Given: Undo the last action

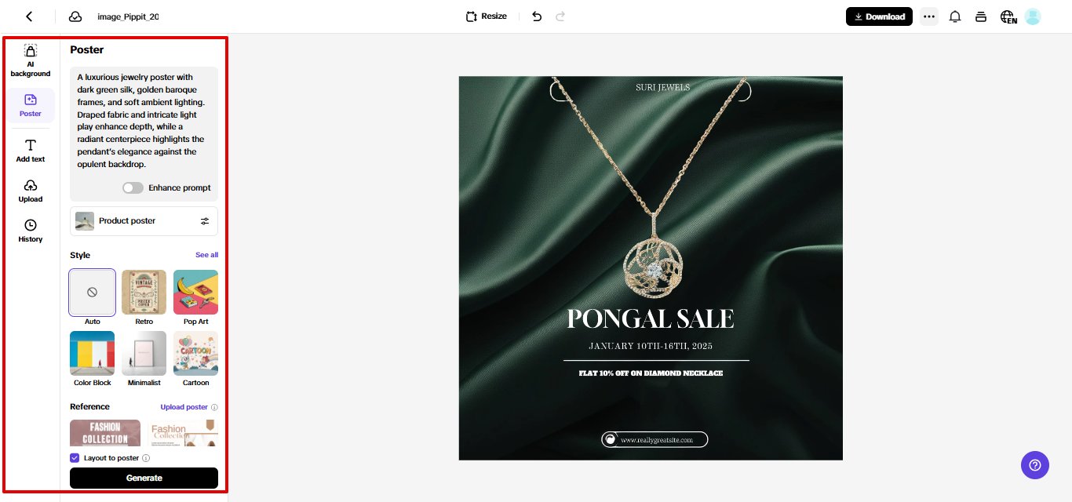Looking at the screenshot, I should [x=537, y=16].
